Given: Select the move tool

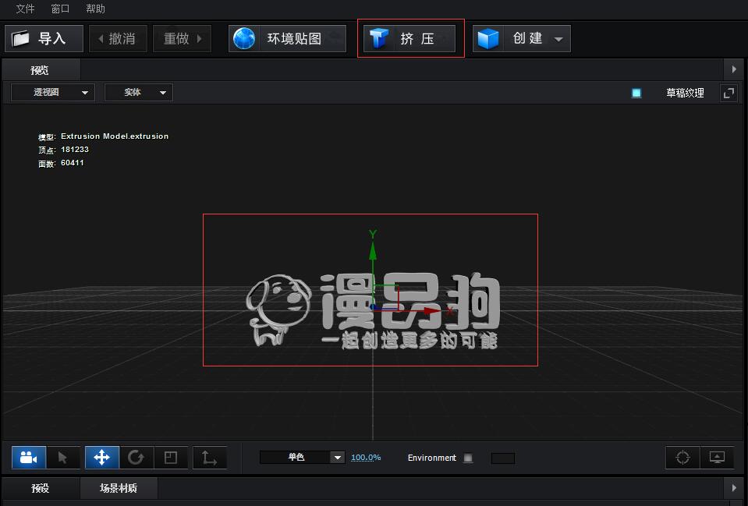Looking at the screenshot, I should coord(102,458).
